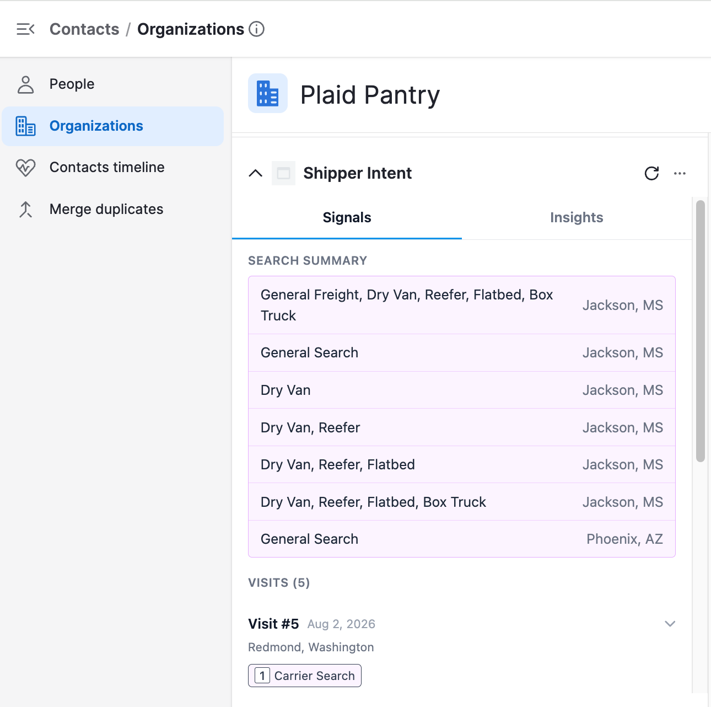
Task: Click the Aug 2, 2026 date
Action: (x=341, y=624)
